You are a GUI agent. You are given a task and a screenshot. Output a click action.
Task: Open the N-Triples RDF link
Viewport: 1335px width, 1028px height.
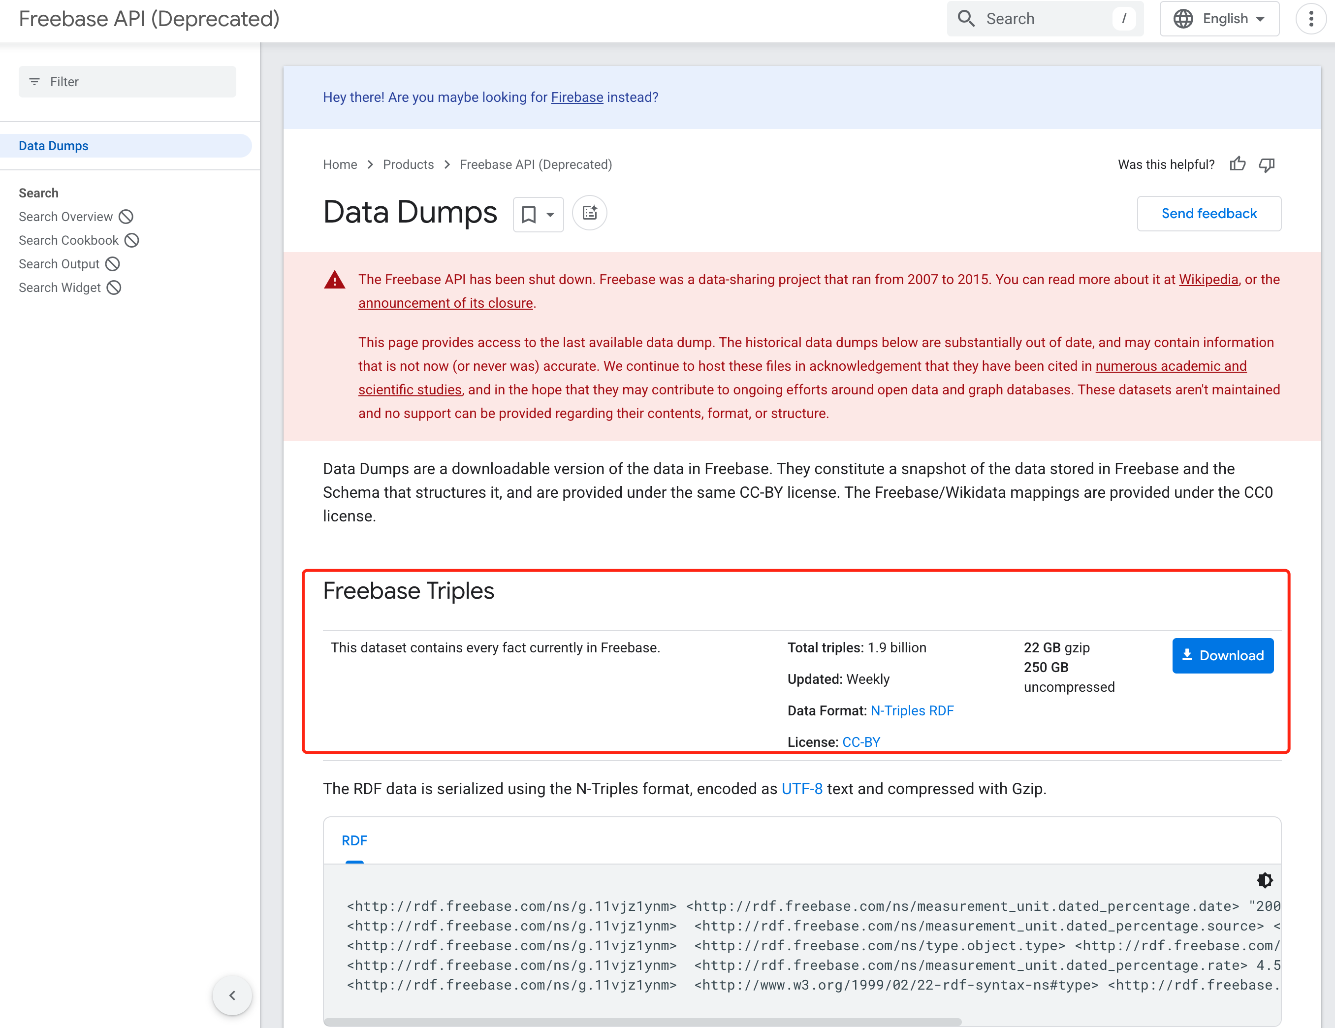point(911,710)
